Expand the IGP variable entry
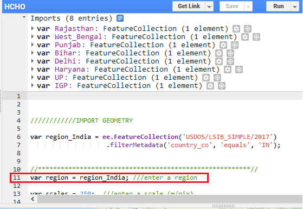 click(33, 85)
